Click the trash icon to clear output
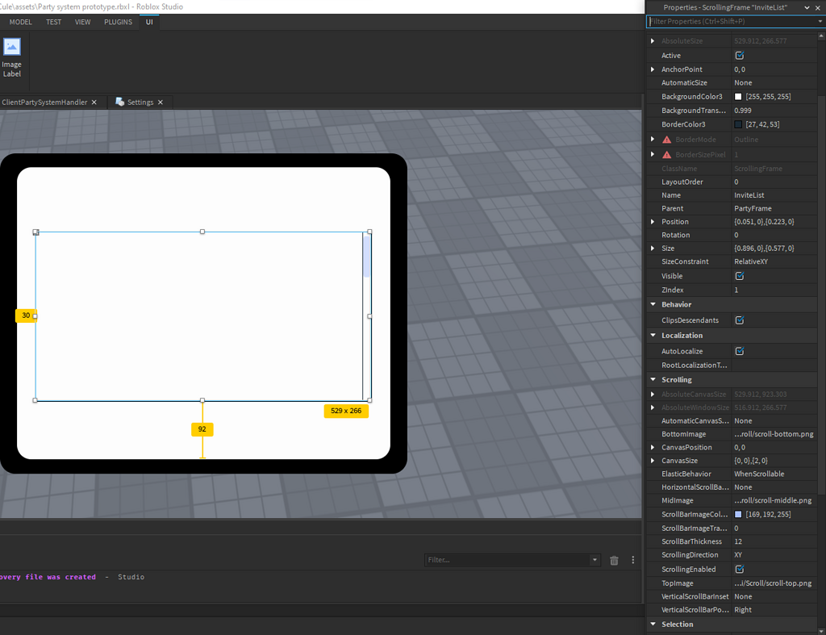This screenshot has height=635, width=826. pos(614,560)
